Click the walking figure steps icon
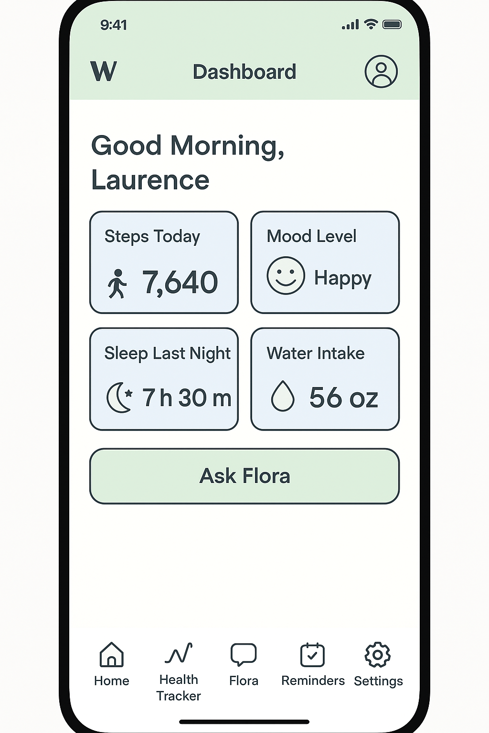The image size is (489, 733). point(117,283)
